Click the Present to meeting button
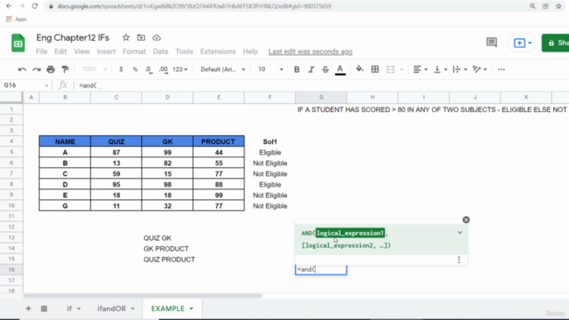Image resolution: width=569 pixels, height=320 pixels. pyautogui.click(x=522, y=43)
